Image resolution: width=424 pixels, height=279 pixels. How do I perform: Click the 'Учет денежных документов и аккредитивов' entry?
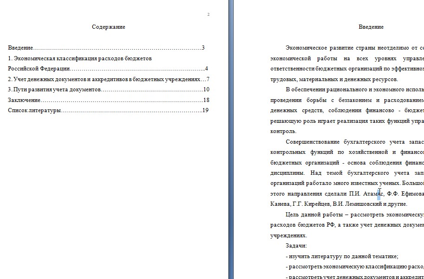pos(109,79)
